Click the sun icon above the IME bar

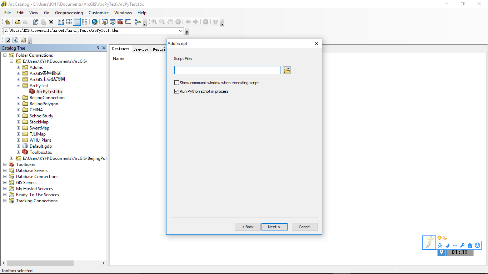click(x=440, y=238)
